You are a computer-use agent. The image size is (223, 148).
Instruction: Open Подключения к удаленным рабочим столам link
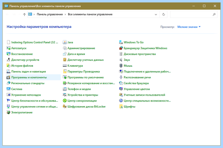pyautogui.click(x=147, y=71)
